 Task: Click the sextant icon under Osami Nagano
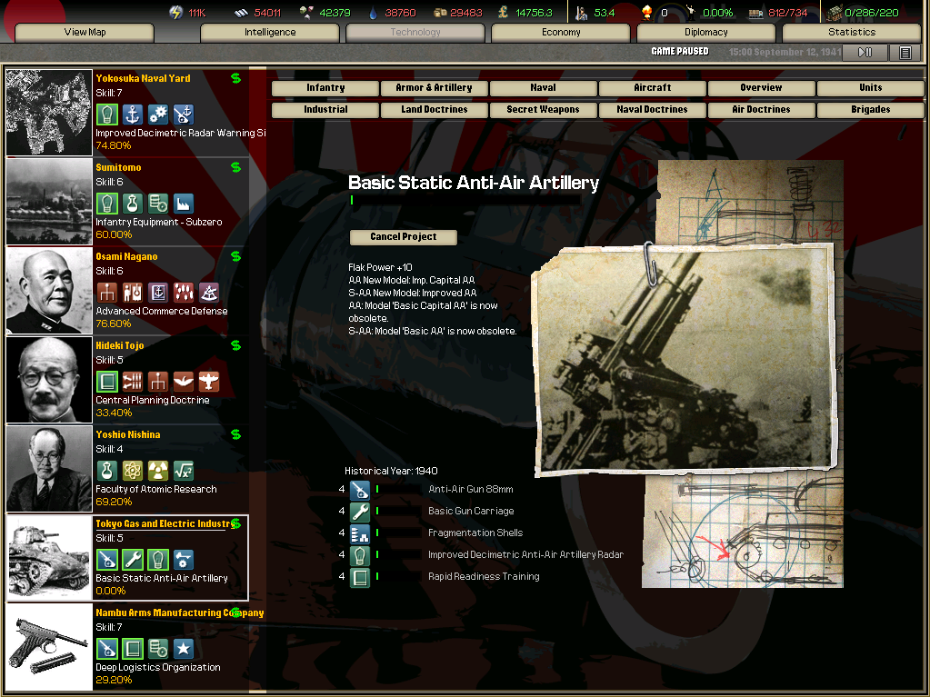click(208, 293)
